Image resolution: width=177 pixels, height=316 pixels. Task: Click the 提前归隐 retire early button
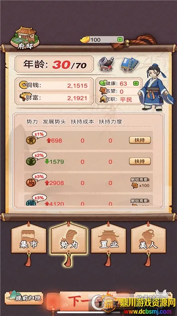[x=24, y=298]
